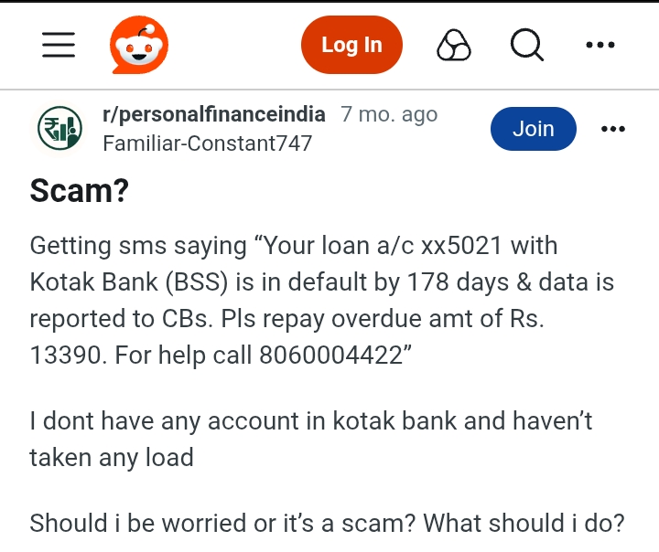Open user Familiar-Constant747 profile
The height and width of the screenshot is (552, 659).
click(x=207, y=143)
